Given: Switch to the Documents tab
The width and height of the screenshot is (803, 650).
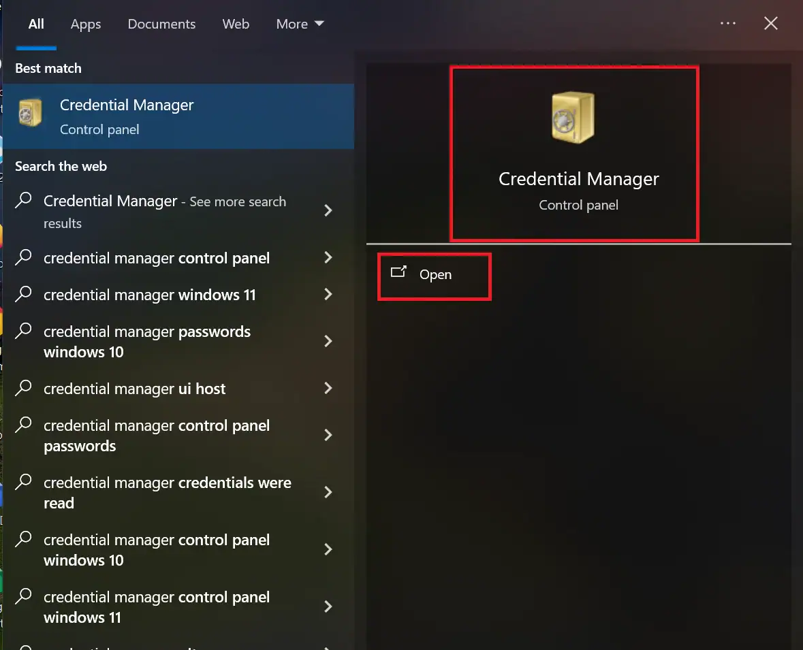Looking at the screenshot, I should (x=161, y=24).
